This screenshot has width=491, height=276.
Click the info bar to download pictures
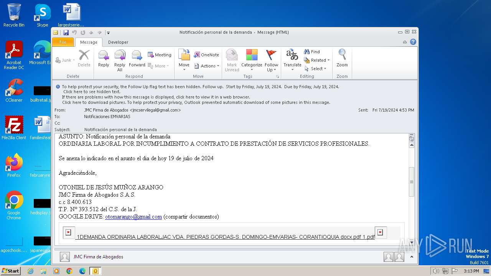coord(196,102)
